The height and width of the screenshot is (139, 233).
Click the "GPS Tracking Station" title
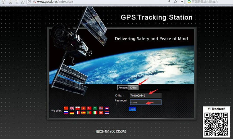[x=157, y=17]
